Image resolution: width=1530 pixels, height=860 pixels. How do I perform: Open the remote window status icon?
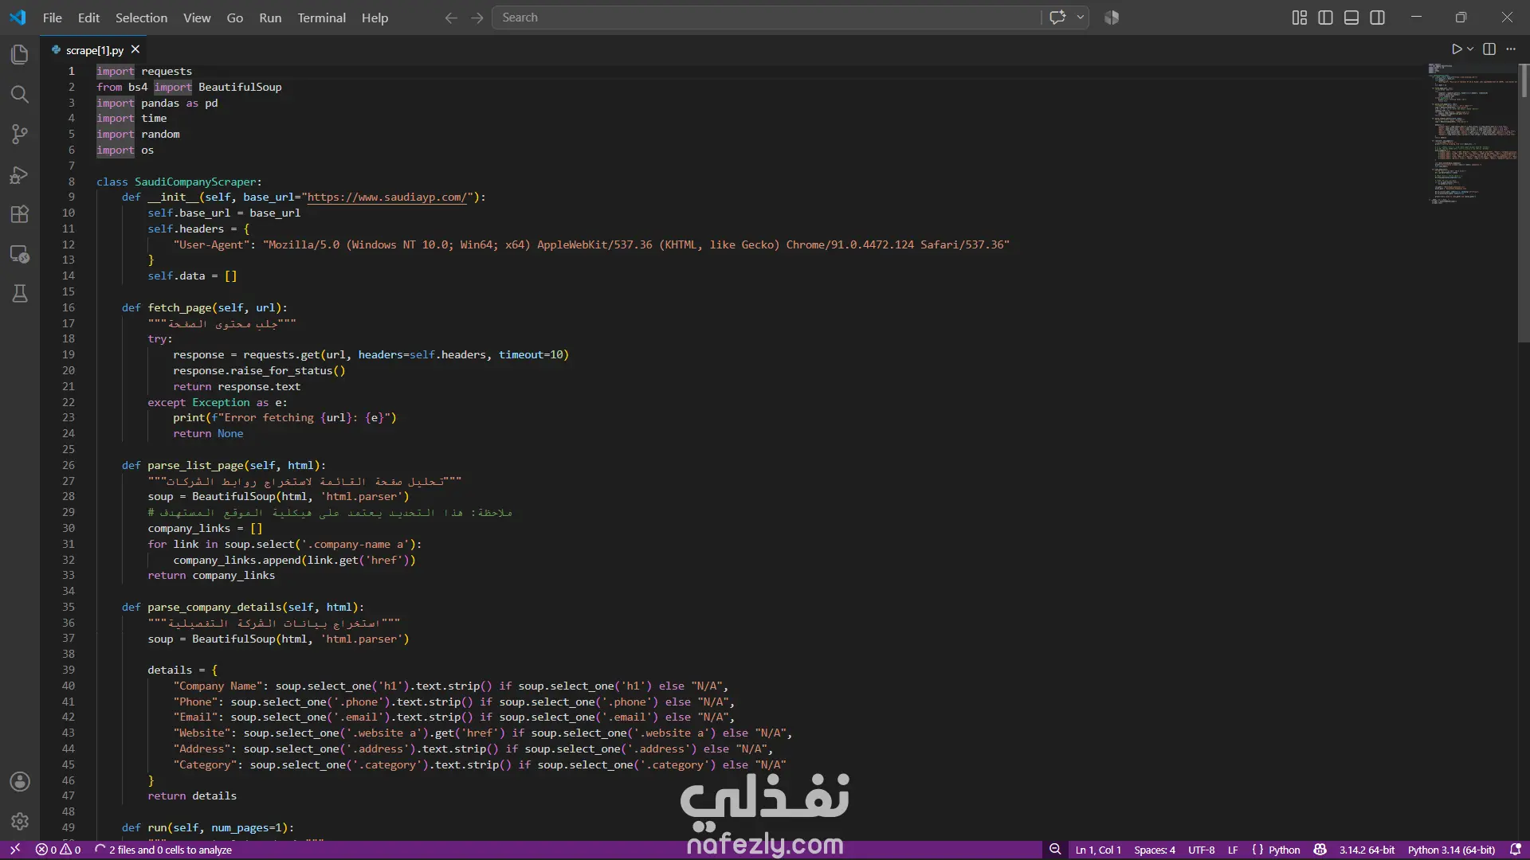15,850
